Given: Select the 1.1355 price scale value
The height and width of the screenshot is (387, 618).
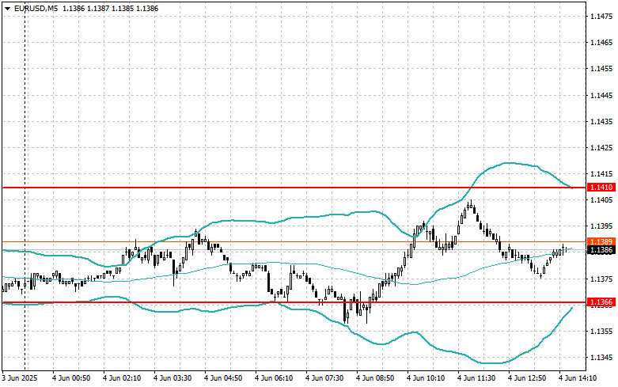Looking at the screenshot, I should pos(601,332).
